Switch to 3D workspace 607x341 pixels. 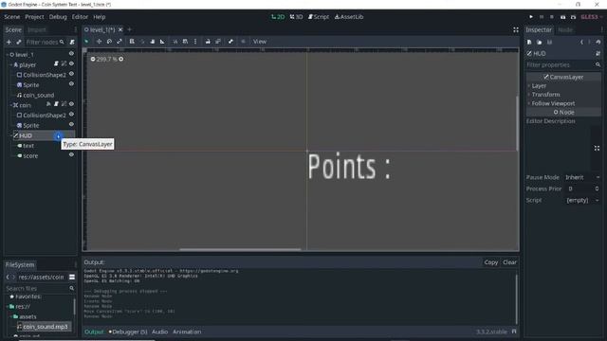click(296, 17)
